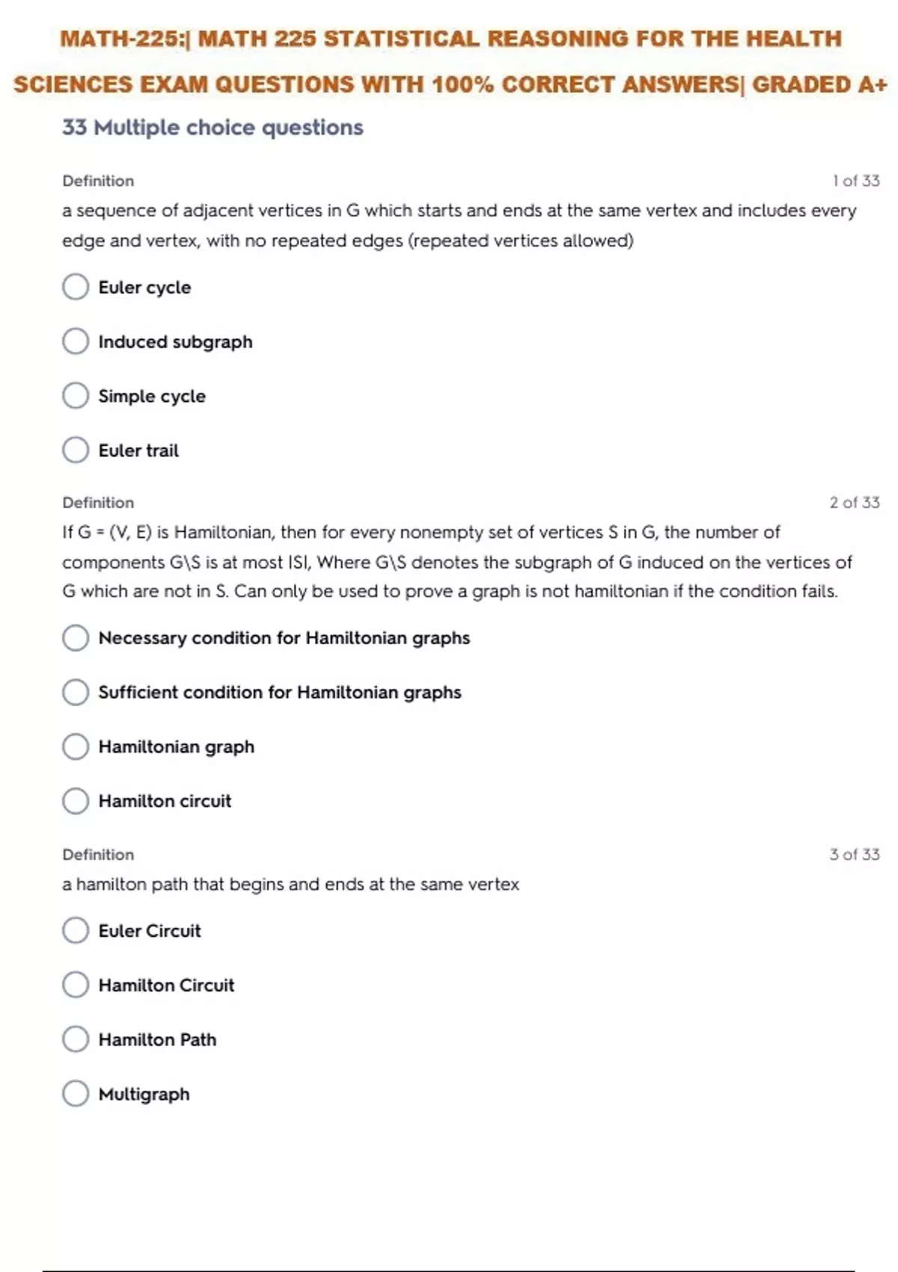Choose Hamilton Circuit in question 3
This screenshot has height=1272, width=898.
click(76, 985)
